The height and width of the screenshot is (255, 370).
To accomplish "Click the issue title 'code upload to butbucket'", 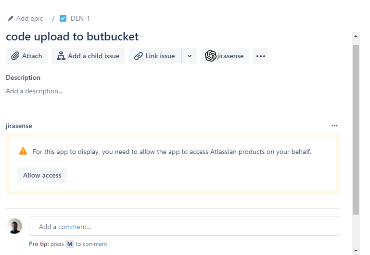I will (x=72, y=37).
